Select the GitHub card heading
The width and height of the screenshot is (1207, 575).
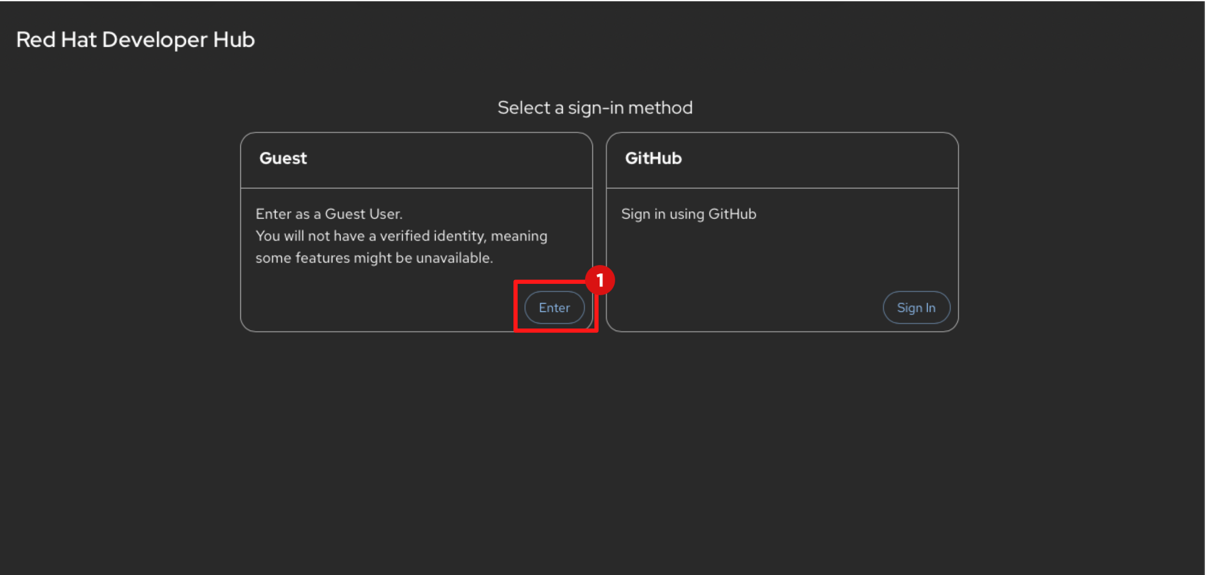pos(653,158)
